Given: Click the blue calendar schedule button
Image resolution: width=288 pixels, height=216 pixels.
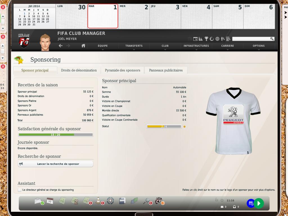Looking at the screenshot, I should coord(251,203).
